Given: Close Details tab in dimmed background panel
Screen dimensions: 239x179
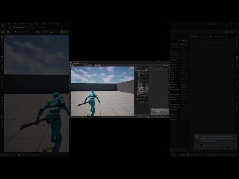Looking at the screenshot, I should (207, 37).
